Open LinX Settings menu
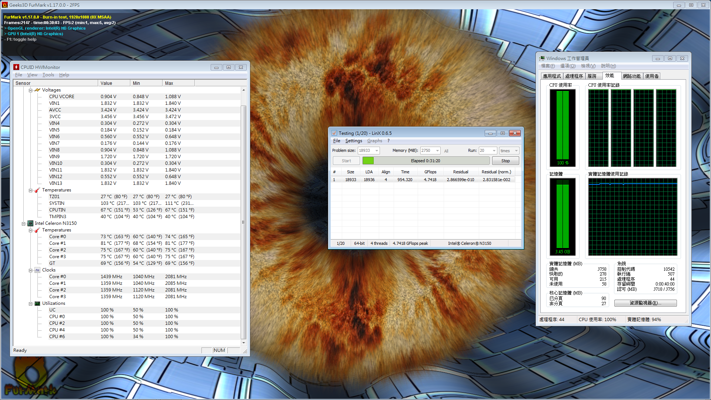This screenshot has width=711, height=400. 354,141
